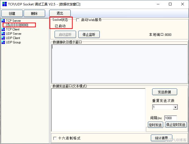Select the UDP Server tree label
This screenshot has width=189, height=144.
14,34
